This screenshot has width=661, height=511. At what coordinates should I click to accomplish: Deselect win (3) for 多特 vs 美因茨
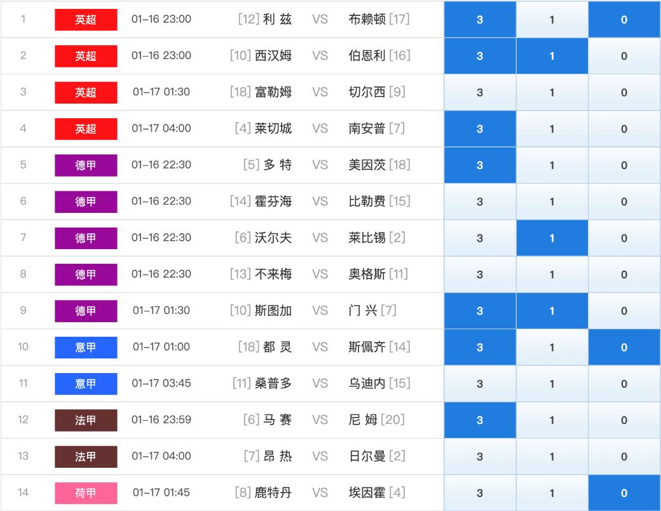click(480, 165)
